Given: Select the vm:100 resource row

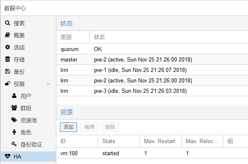Looking at the screenshot, I should (x=152, y=153).
